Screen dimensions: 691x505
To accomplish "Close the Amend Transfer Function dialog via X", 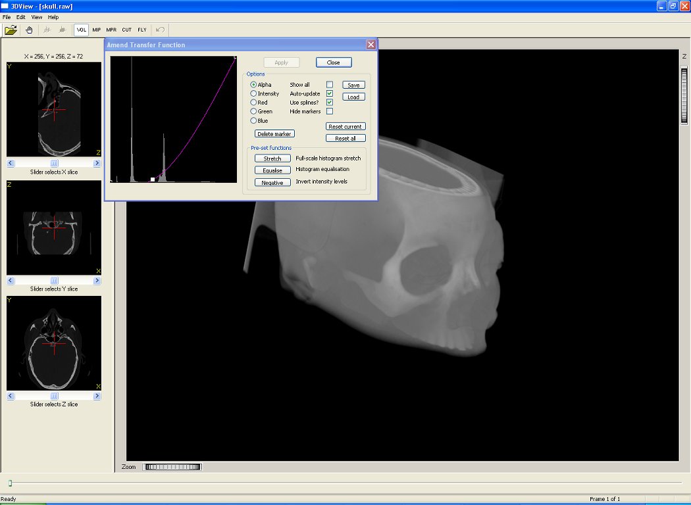I will (371, 45).
